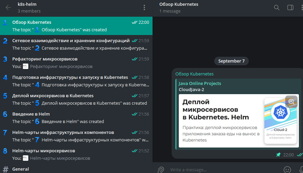303x173 pixels.
Task: Click the pinned message pin icon
Action: [x=278, y=155]
